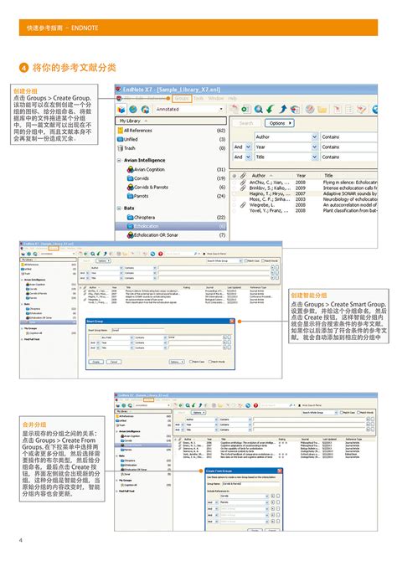Select Online Search Mode globe in top EndNote window
The height and width of the screenshot is (561, 397).
(x=133, y=110)
